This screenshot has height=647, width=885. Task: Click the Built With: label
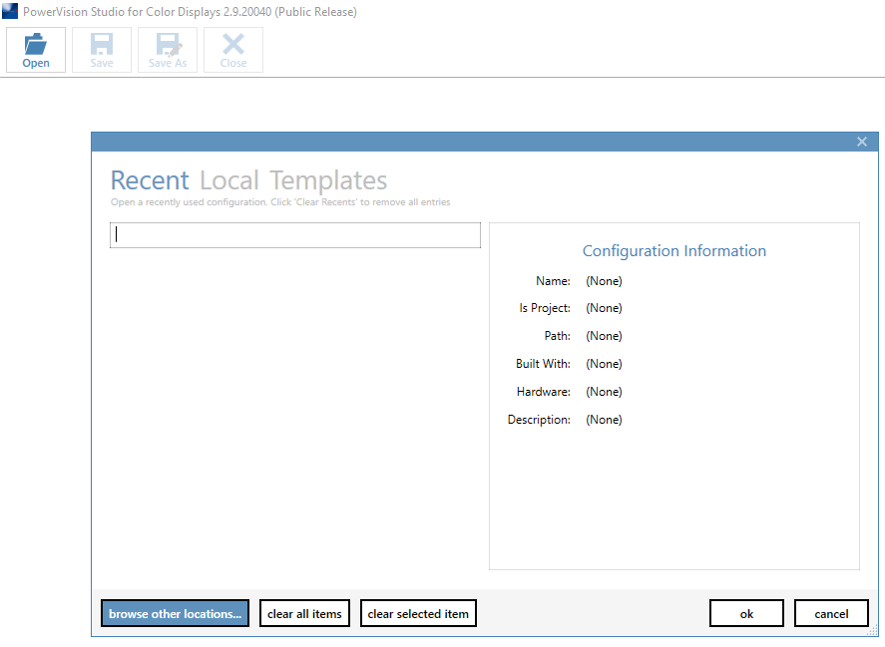(x=543, y=364)
